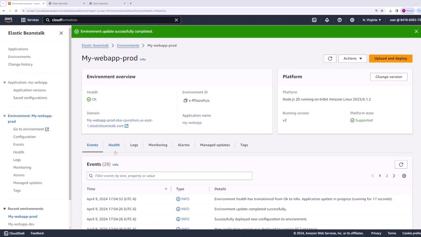Open the Privacy footer link
This screenshot has width=421, height=237.
376,233
